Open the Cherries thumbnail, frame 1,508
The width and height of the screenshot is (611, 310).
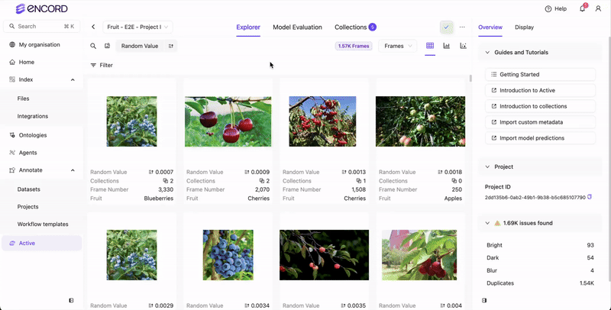[x=322, y=121]
